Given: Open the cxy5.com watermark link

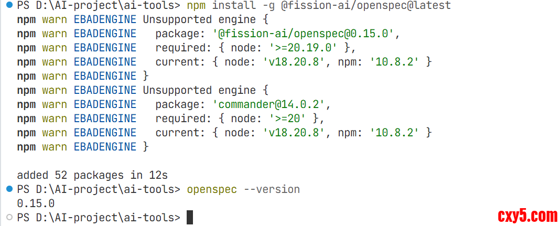Looking at the screenshot, I should pos(527,215).
